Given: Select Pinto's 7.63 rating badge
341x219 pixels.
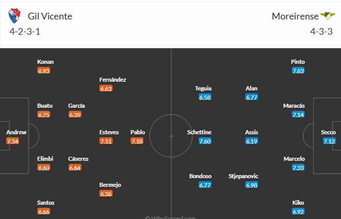Looking at the screenshot, I should [x=298, y=70].
